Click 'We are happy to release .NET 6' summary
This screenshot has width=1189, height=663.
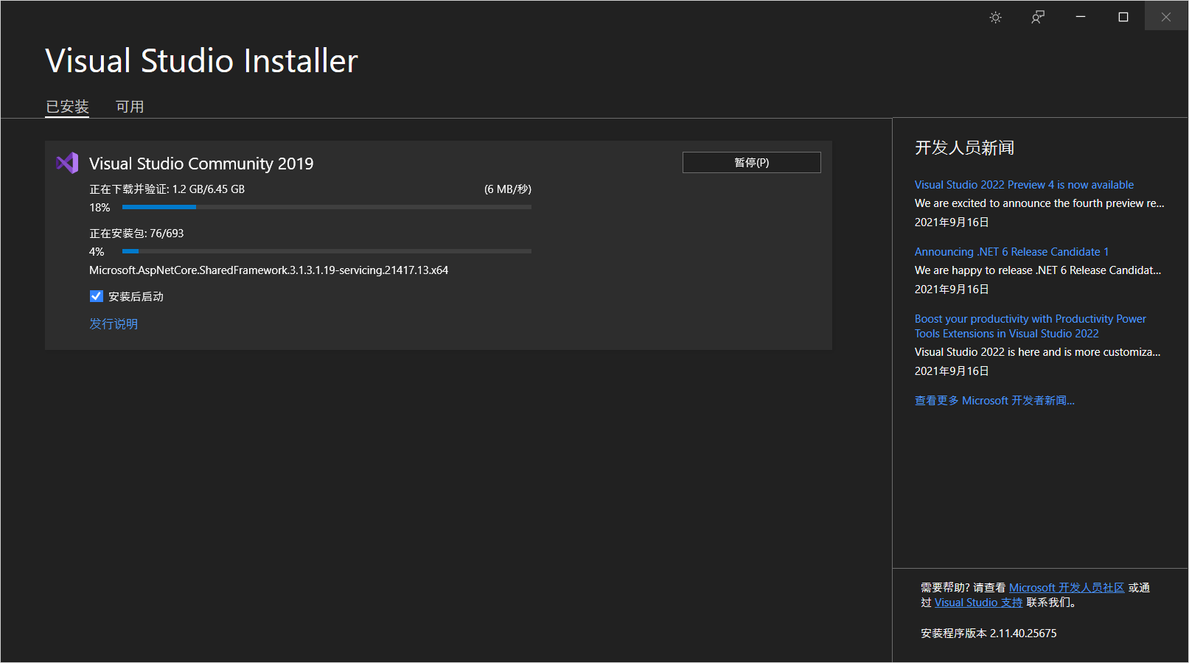[1038, 270]
